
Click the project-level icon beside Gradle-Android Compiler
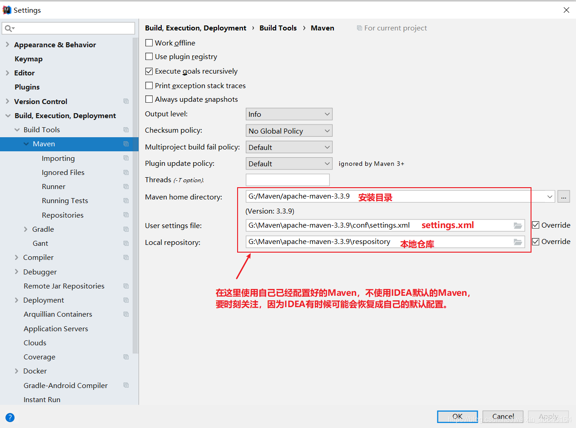pyautogui.click(x=126, y=385)
